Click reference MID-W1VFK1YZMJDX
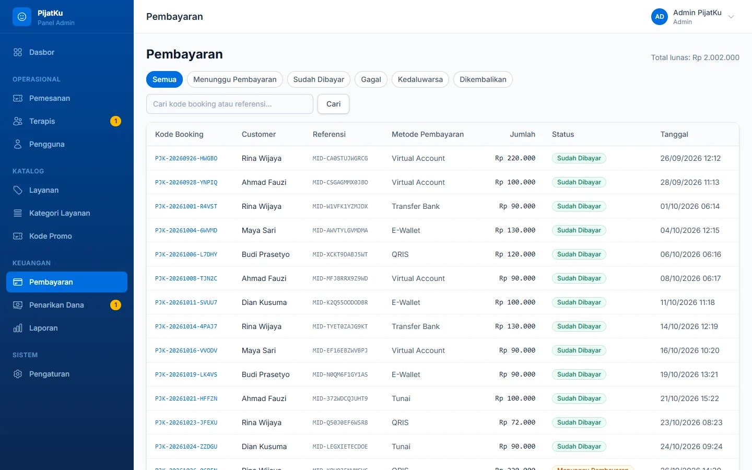 [x=340, y=206]
